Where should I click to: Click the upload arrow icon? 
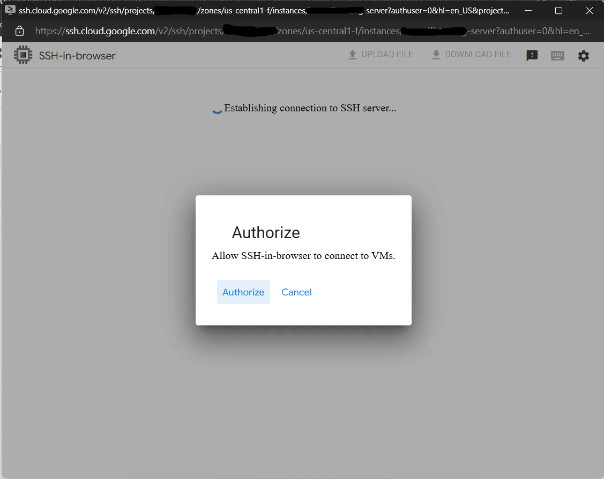click(353, 54)
